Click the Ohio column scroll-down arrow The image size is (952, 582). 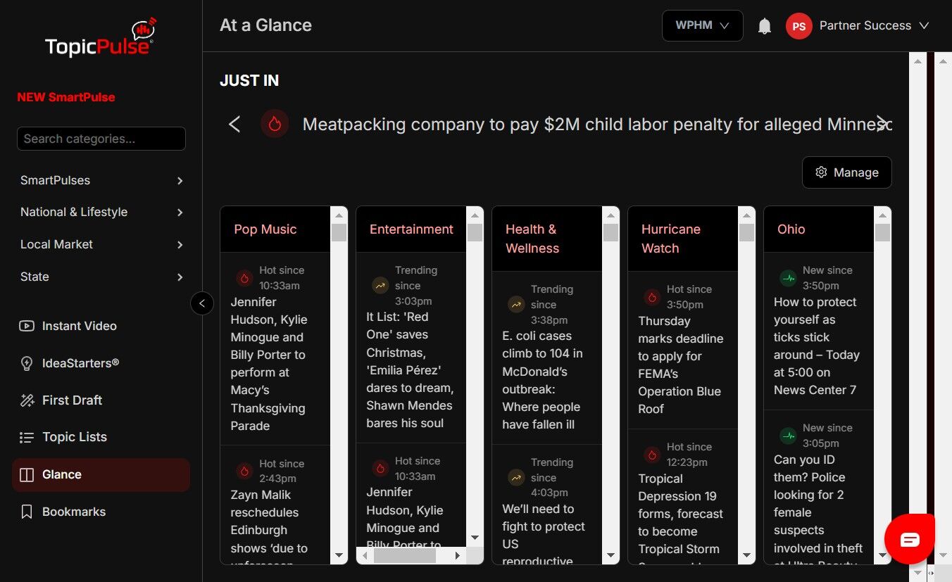(882, 556)
